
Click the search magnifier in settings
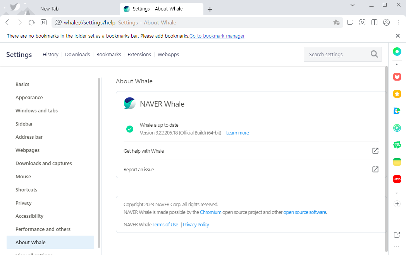(374, 54)
